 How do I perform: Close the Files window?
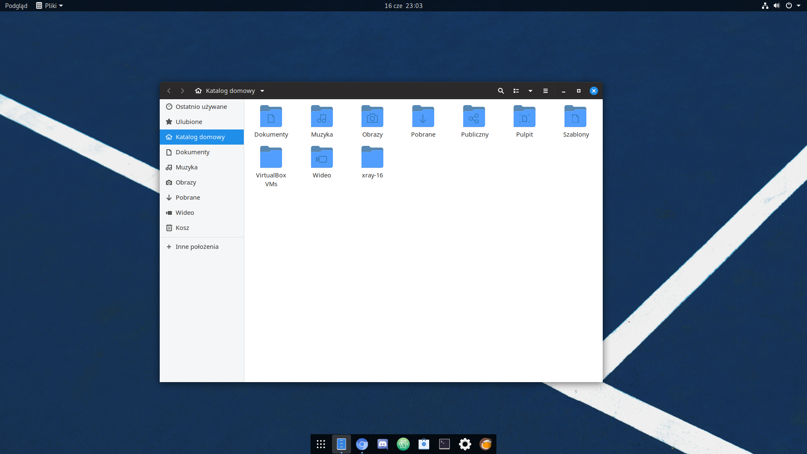click(594, 91)
